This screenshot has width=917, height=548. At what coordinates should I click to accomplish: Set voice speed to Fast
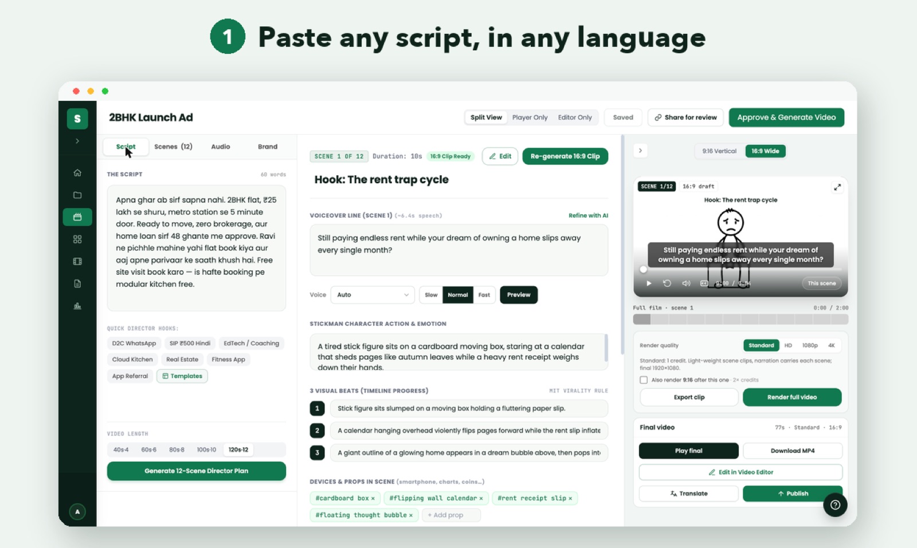484,295
